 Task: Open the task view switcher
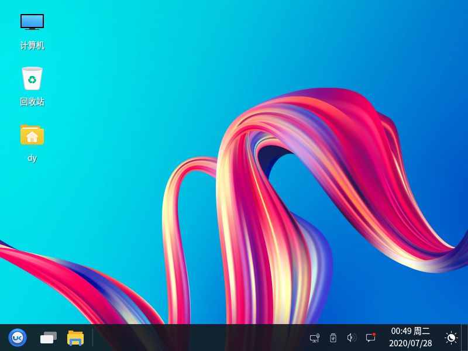coord(49,338)
